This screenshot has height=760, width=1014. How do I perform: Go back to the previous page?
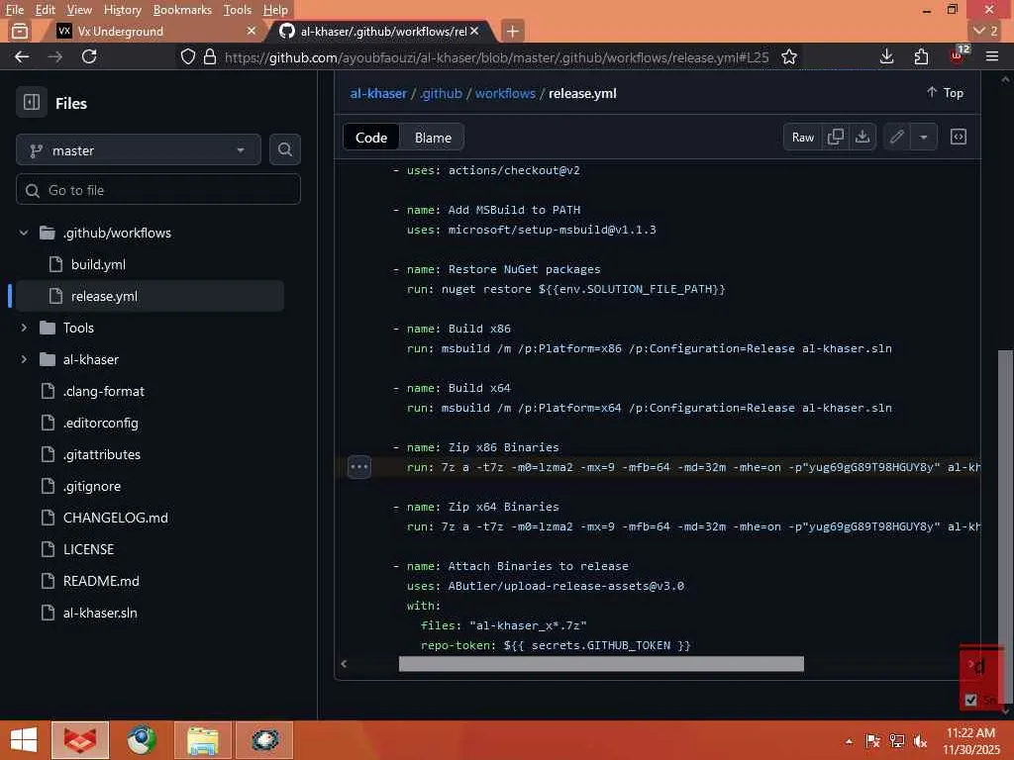[x=22, y=56]
